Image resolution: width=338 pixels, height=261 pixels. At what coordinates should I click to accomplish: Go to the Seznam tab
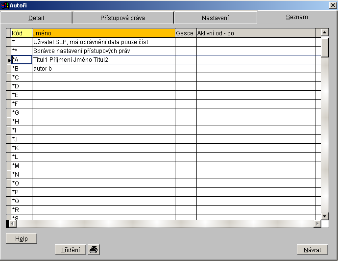point(297,17)
